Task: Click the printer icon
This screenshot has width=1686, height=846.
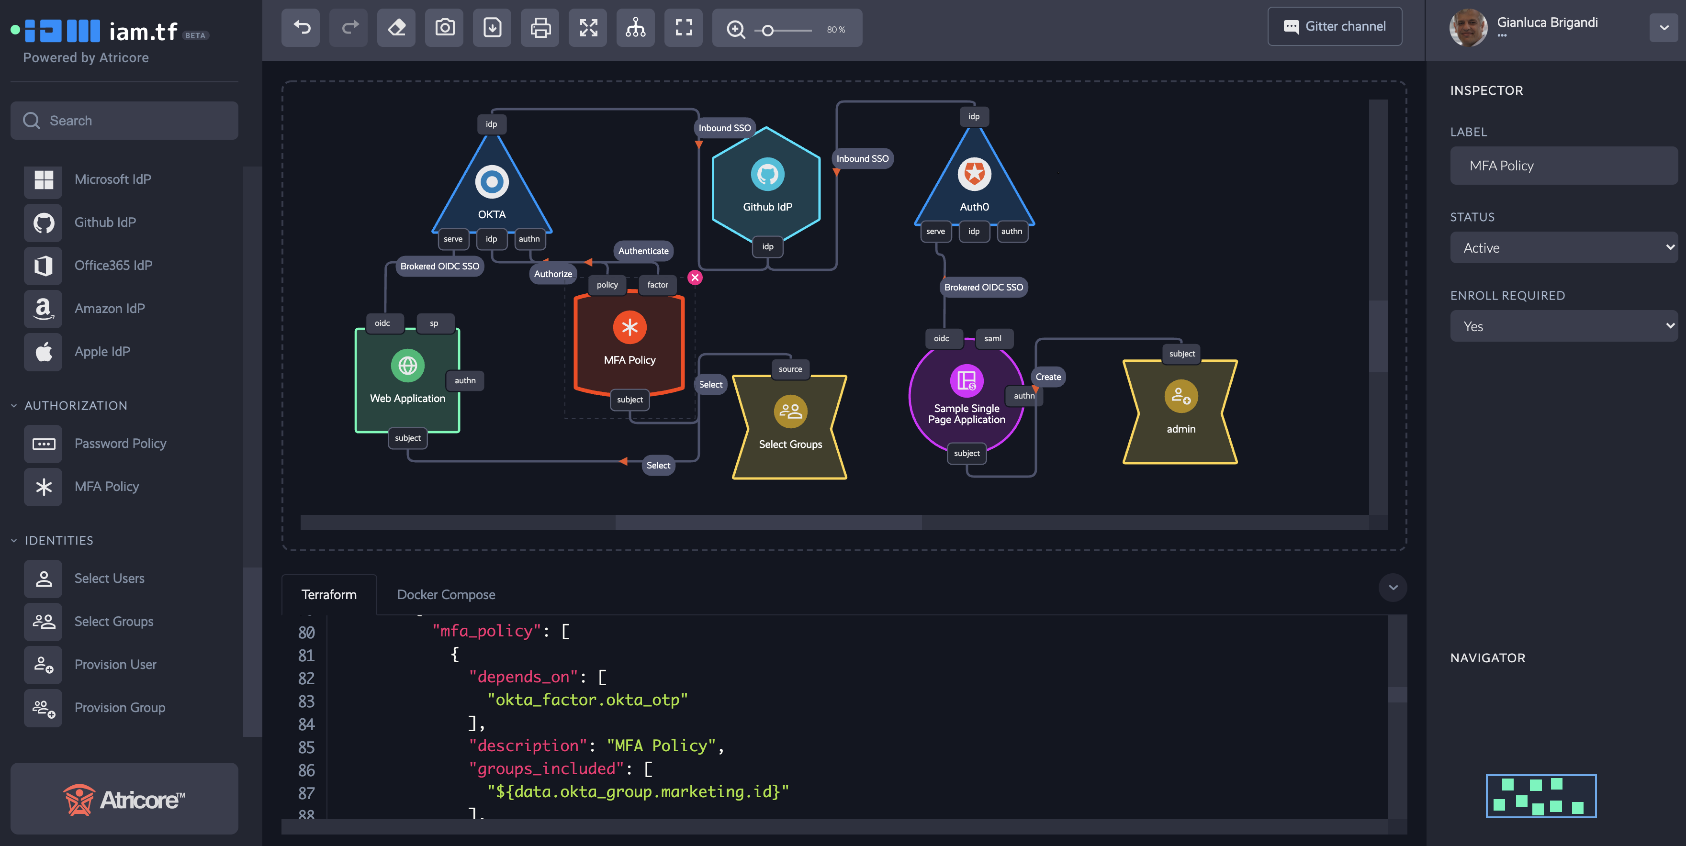Action: click(540, 27)
